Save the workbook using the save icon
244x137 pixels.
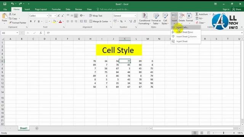(5, 4)
